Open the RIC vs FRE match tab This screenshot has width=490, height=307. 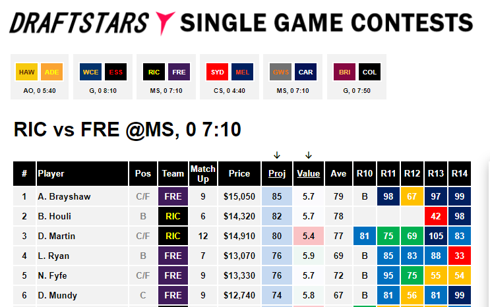click(x=166, y=77)
